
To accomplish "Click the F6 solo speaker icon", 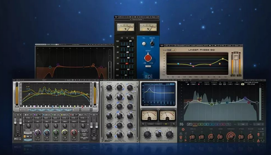I will [x=262, y=129].
